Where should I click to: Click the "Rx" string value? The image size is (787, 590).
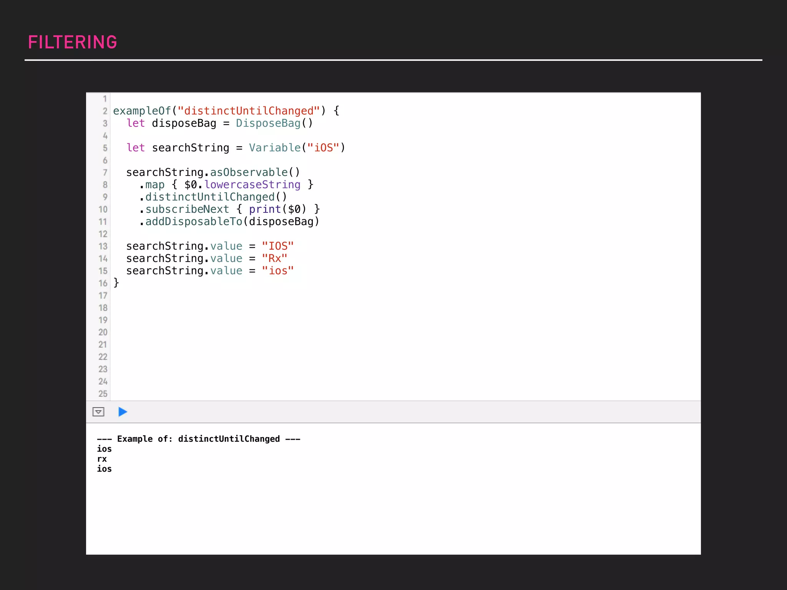(x=274, y=259)
